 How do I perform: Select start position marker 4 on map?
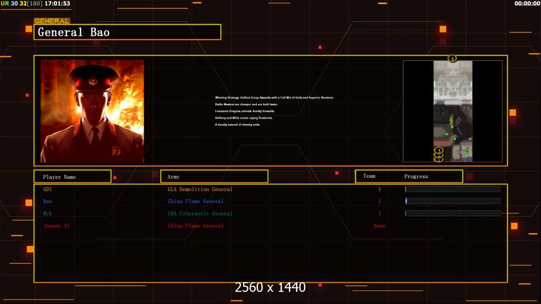(452, 59)
